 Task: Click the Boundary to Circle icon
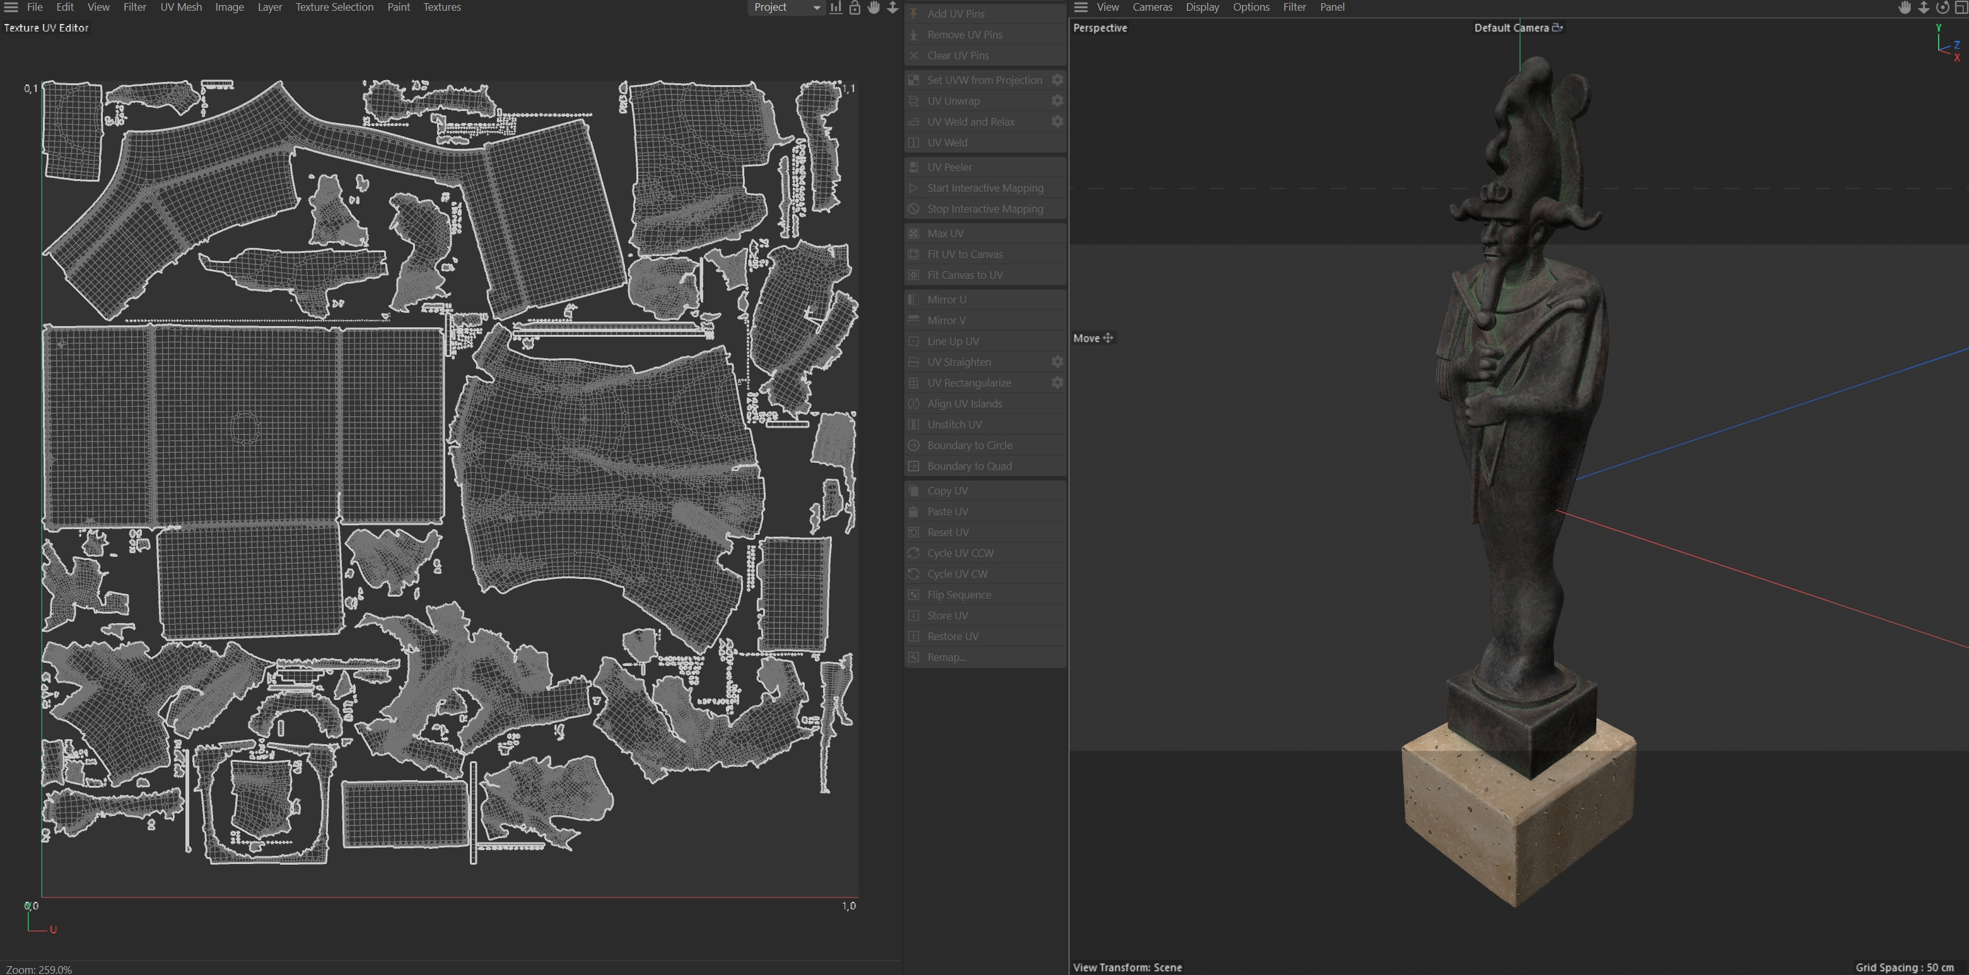point(913,445)
